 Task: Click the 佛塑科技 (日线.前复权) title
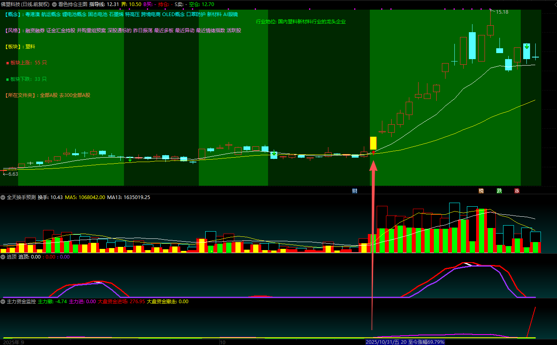pos(25,4)
